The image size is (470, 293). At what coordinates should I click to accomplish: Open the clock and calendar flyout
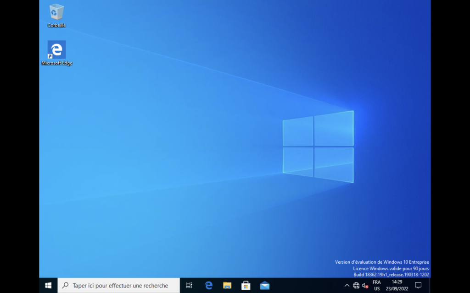coord(397,285)
